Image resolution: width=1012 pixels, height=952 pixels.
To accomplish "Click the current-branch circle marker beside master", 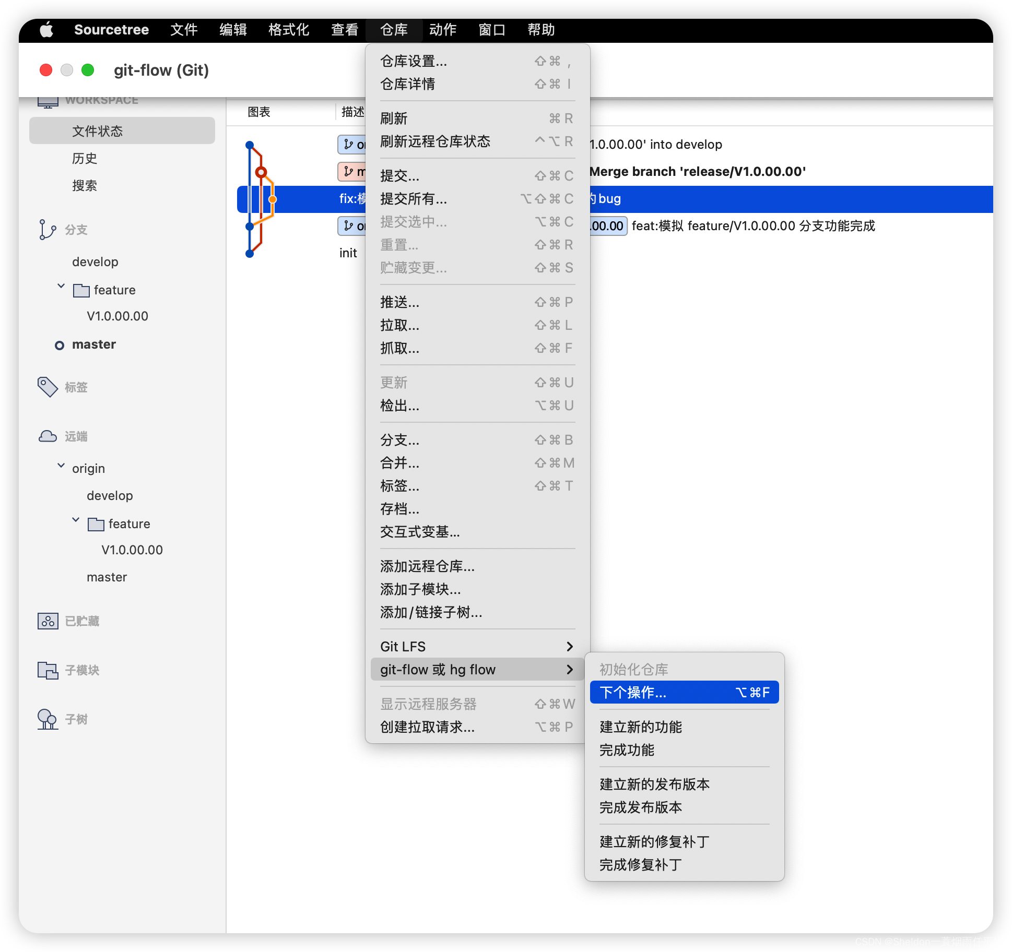I will (60, 345).
